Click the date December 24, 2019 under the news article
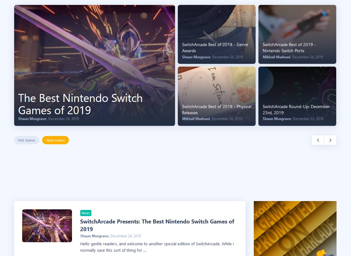Viewport: 351px width, 256px height. tap(126, 236)
